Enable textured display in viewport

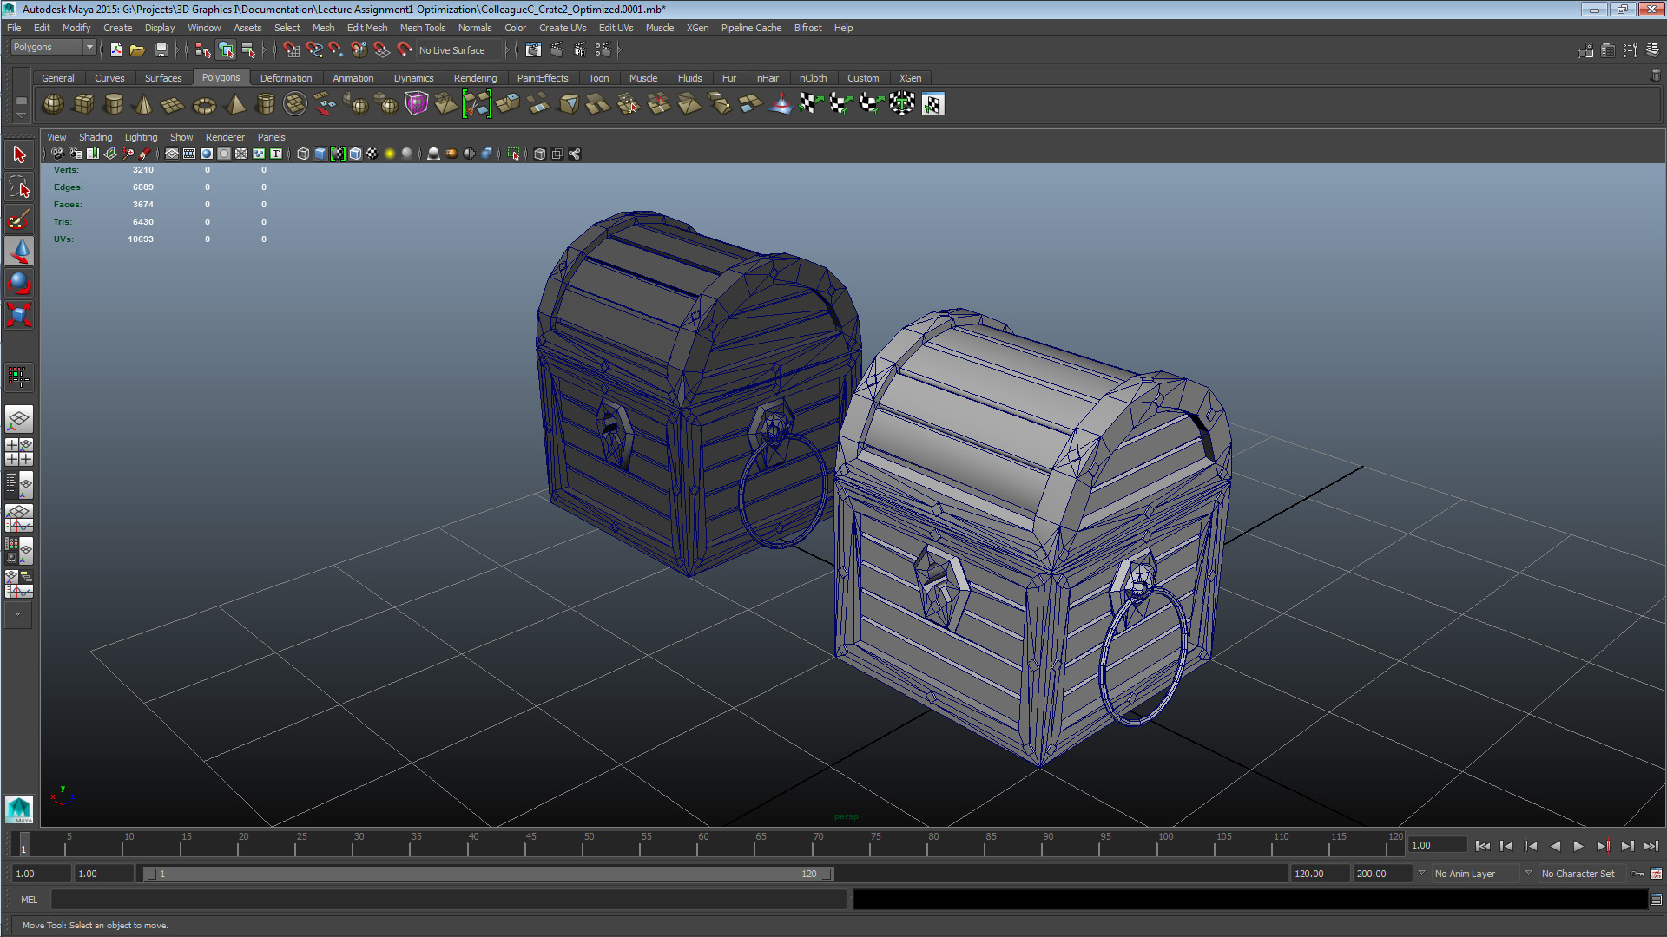point(372,154)
